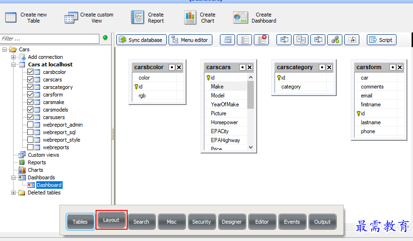The image size is (413, 241).
Task: Click the plain list toolbar icon
Action: tap(244, 40)
